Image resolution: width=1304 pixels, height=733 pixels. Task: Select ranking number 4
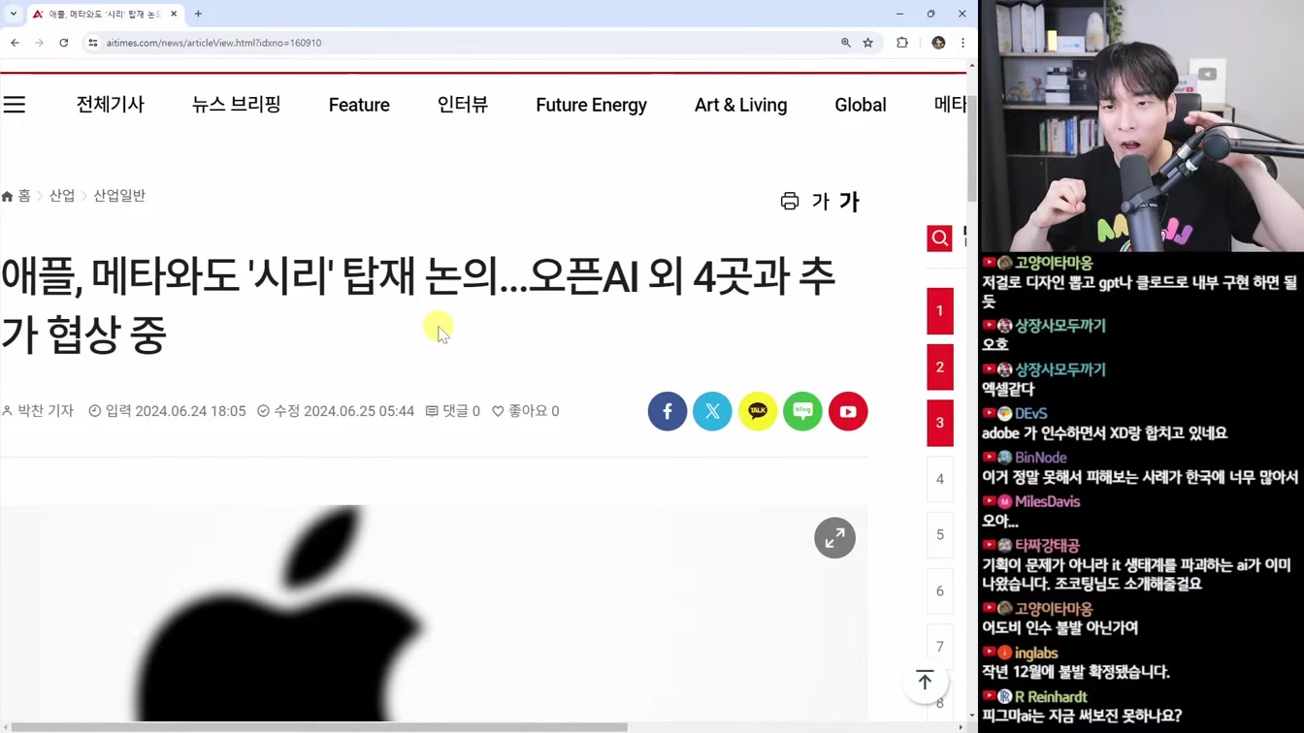point(939,479)
